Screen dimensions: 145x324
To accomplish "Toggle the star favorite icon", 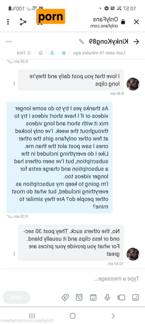I will (x=64, y=53).
